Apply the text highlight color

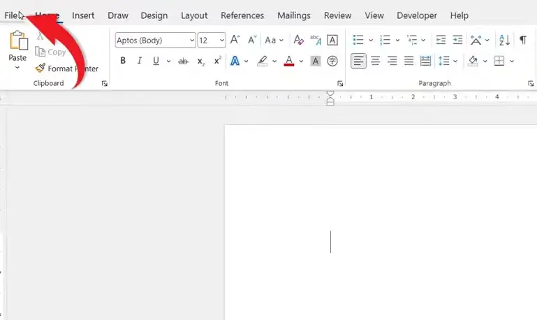tap(263, 61)
